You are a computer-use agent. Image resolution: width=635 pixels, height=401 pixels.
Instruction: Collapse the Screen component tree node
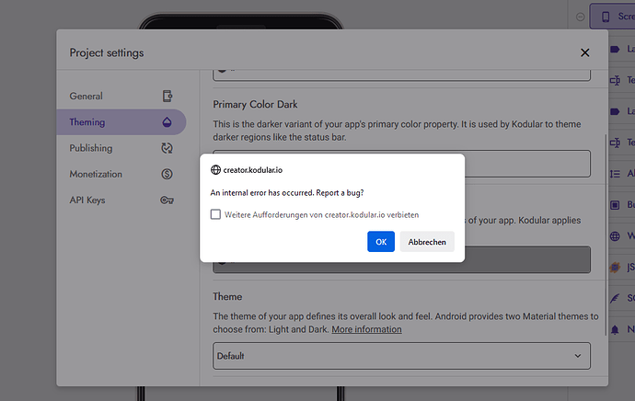click(581, 17)
